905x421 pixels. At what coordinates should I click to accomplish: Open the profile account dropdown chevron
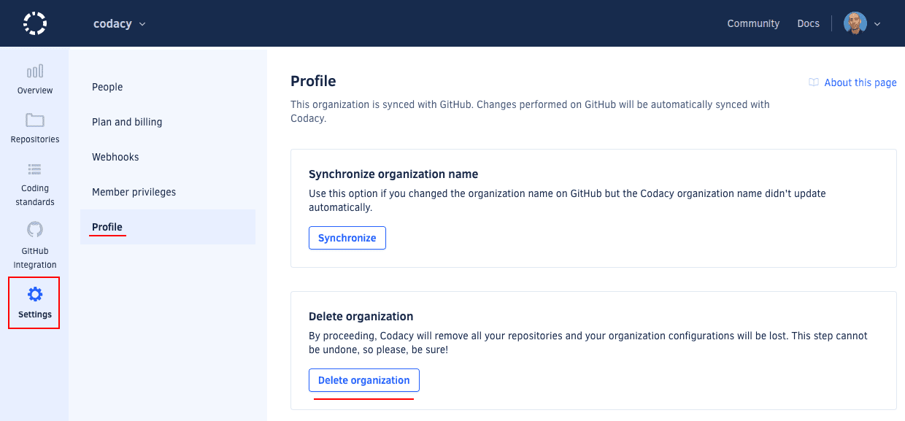click(876, 23)
